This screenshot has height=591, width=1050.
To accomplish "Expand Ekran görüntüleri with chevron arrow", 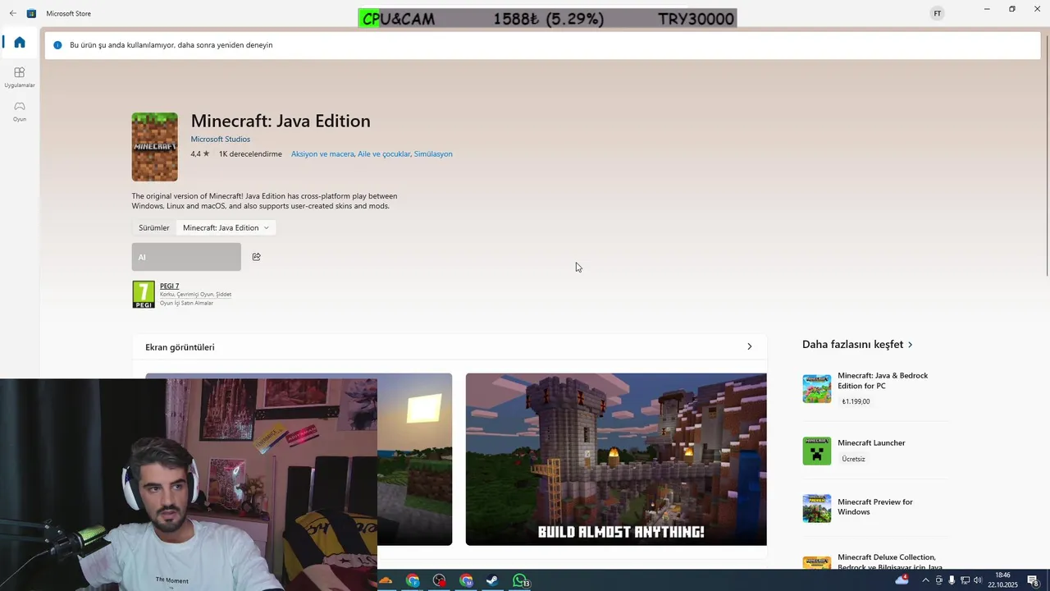I will click(x=749, y=346).
